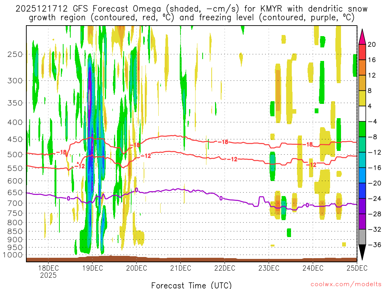The height and width of the screenshot is (289, 385).
Task: Click the 900 pressure level label
Action: pos(15,240)
